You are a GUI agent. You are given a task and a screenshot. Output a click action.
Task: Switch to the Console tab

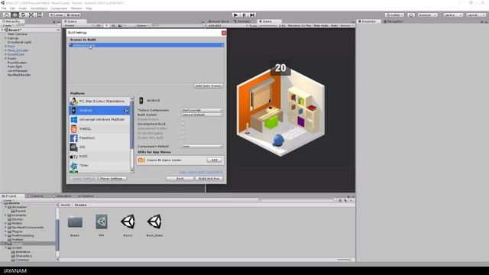[x=36, y=196]
